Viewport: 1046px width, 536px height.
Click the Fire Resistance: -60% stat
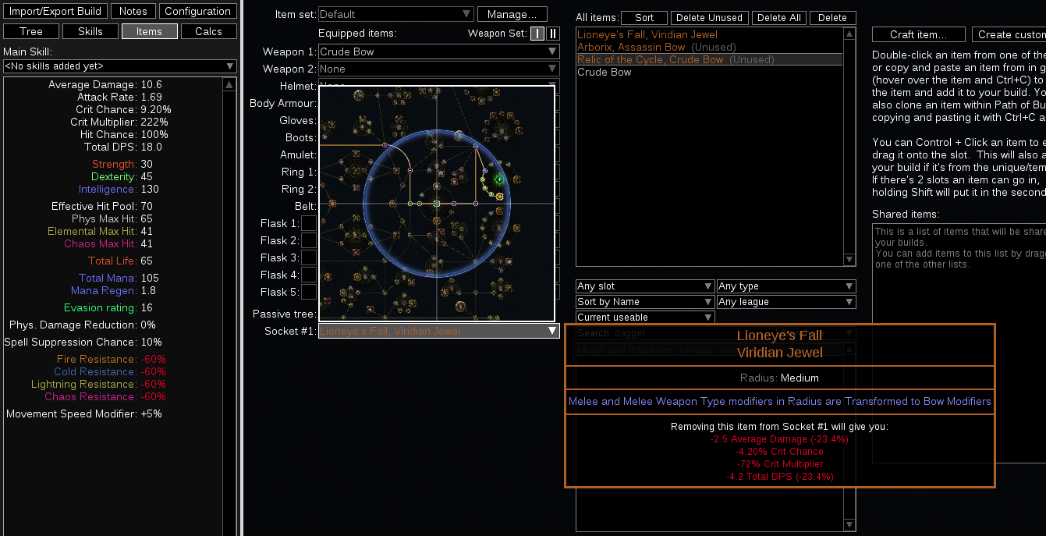click(112, 359)
